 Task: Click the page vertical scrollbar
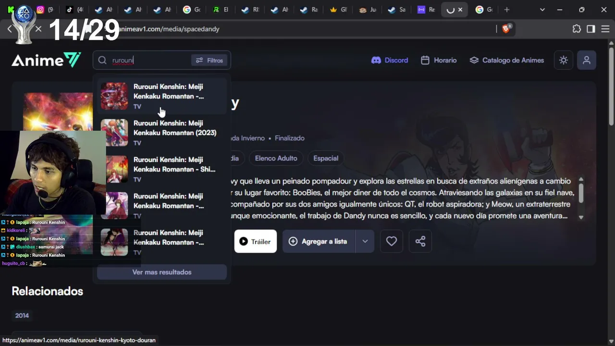coord(611,86)
